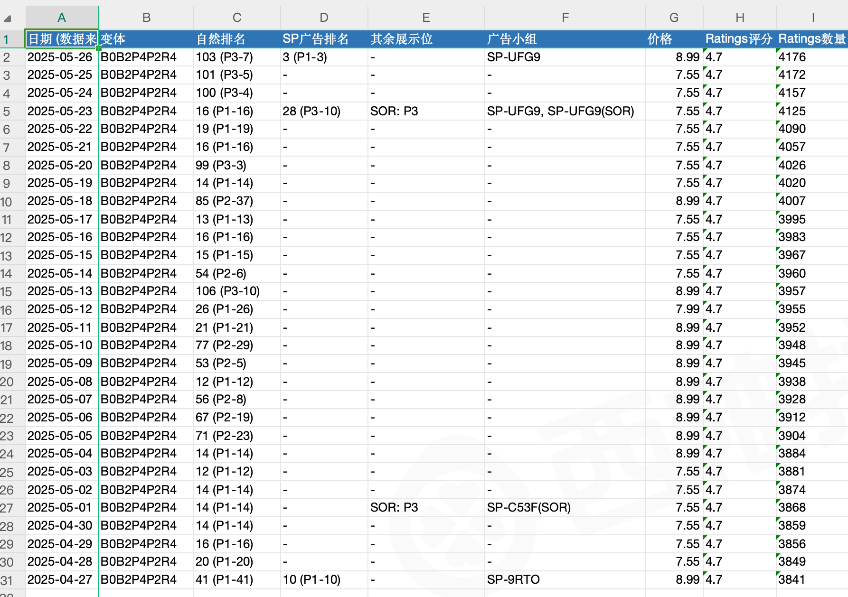Click the 自然排名 header cell
The image size is (848, 597).
(x=237, y=39)
